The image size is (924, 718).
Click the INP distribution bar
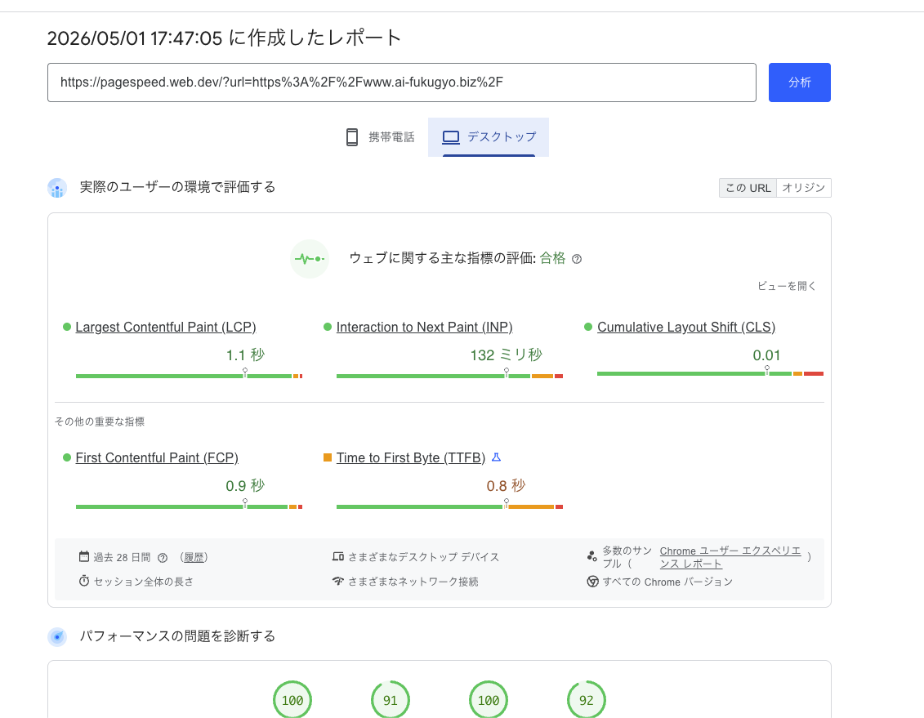(449, 376)
